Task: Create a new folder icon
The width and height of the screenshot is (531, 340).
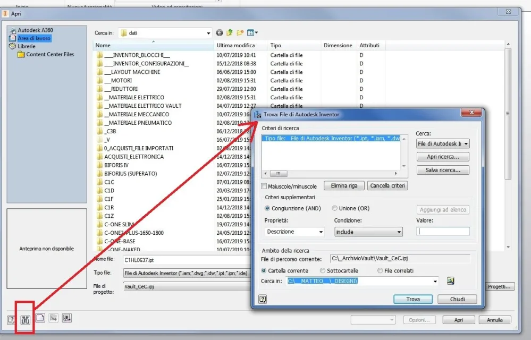Action: click(x=240, y=33)
